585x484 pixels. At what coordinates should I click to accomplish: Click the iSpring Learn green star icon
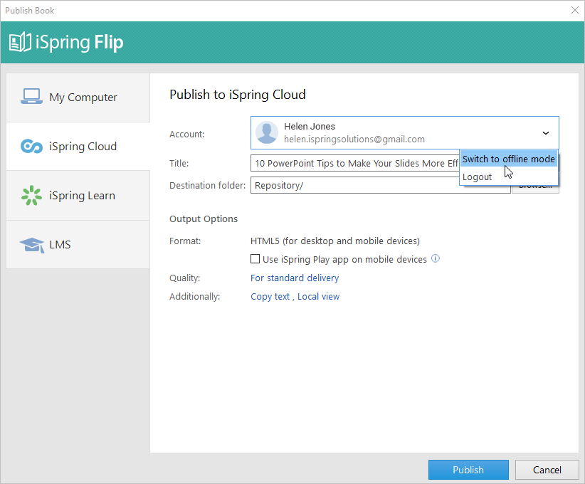tap(32, 196)
